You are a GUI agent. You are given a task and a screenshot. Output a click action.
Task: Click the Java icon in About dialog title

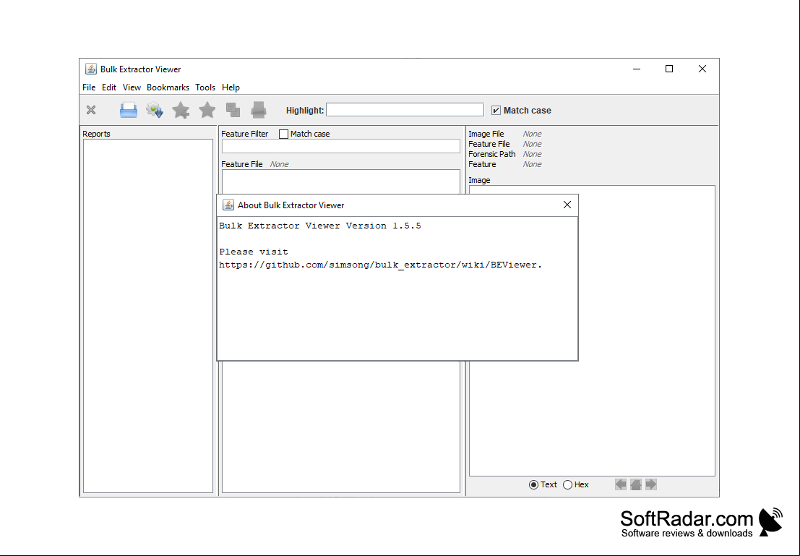tap(228, 205)
